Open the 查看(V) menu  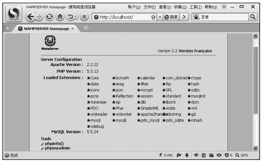coord(165,7)
